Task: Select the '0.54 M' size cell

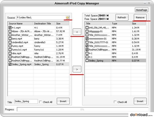Action: point(136,42)
